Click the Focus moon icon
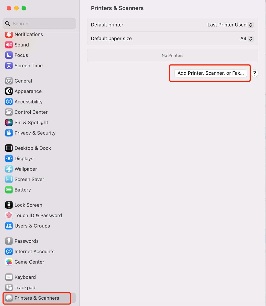Image resolution: width=266 pixels, height=306 pixels. coord(9,55)
